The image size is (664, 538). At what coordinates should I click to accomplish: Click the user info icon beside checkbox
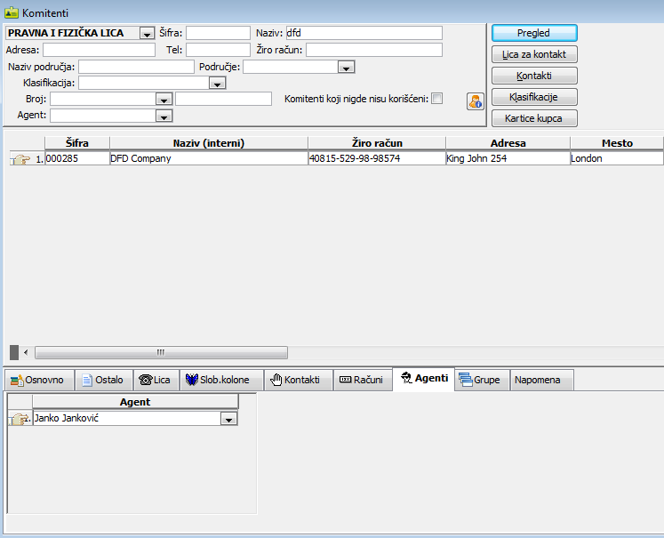(474, 101)
